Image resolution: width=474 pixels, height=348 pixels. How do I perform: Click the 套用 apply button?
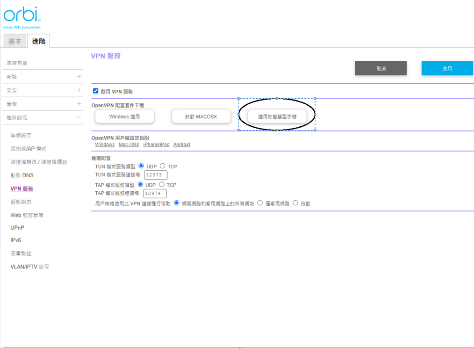[x=447, y=68]
